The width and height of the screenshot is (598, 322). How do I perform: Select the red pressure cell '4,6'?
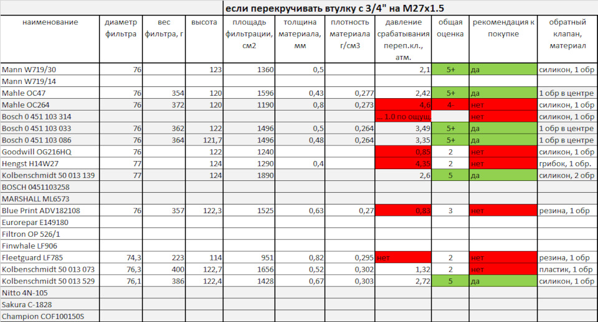403,104
